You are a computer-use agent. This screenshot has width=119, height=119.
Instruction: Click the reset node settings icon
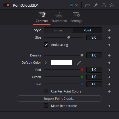click(112, 5)
